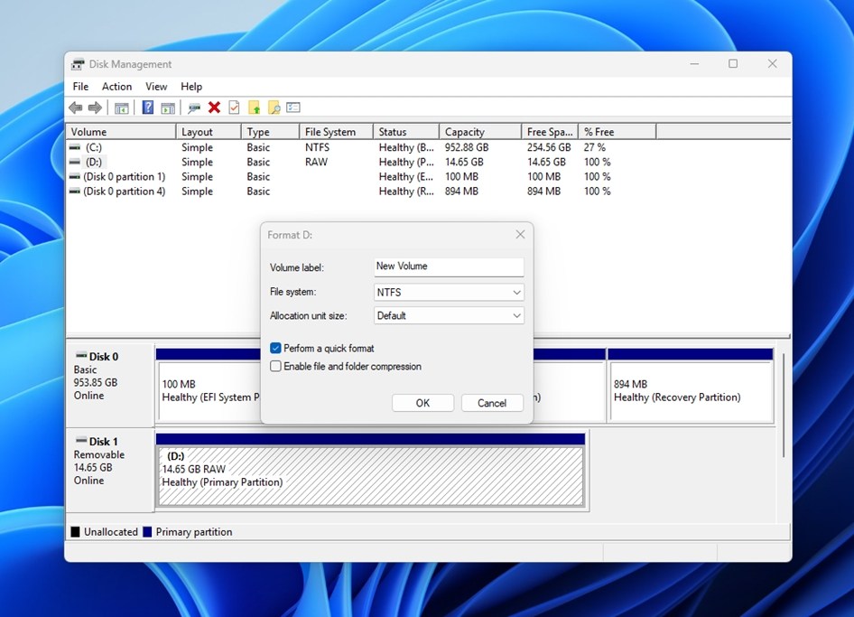Screen dimensions: 854x617
Task: Click the Status column header
Action: tap(405, 132)
